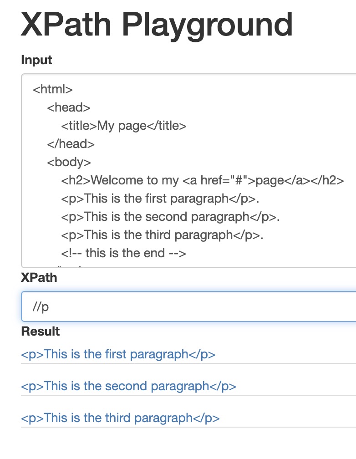
Task: Click the bold XPath field label
Action: (x=39, y=277)
